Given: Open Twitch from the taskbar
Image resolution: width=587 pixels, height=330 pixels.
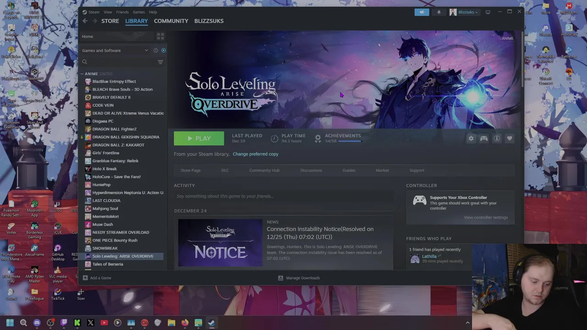Looking at the screenshot, I should point(64,323).
